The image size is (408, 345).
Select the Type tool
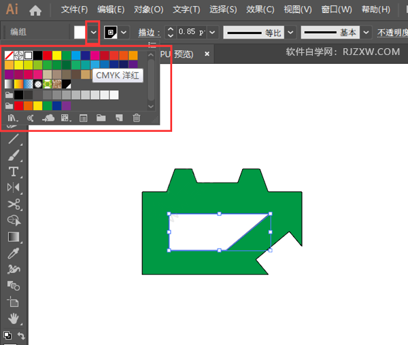tap(14, 172)
